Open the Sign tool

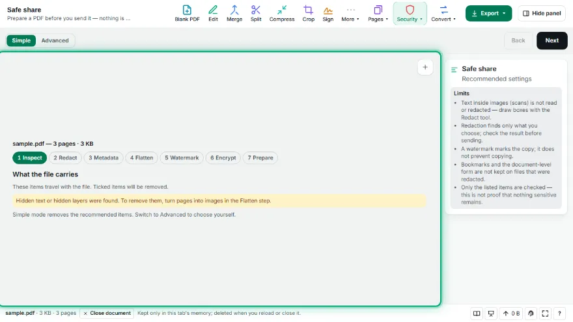coord(328,14)
